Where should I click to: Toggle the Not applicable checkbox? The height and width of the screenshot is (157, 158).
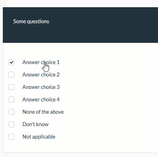click(11, 137)
